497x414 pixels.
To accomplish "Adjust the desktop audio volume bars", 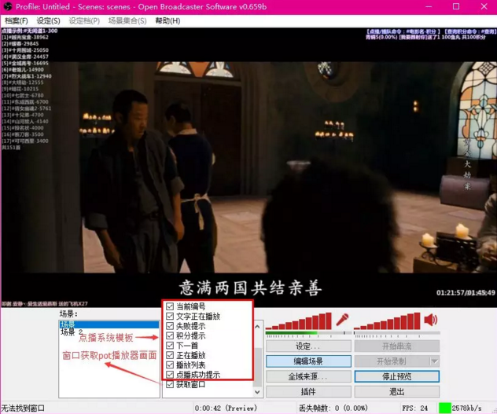I will pyautogui.click(x=387, y=321).
